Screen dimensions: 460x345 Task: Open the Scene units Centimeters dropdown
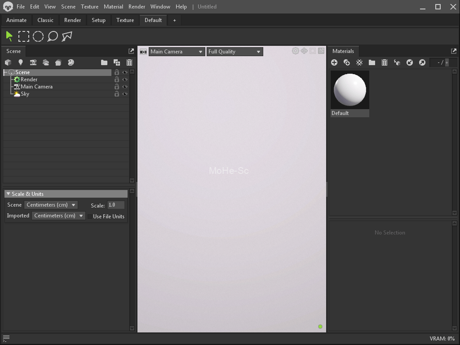pyautogui.click(x=51, y=204)
